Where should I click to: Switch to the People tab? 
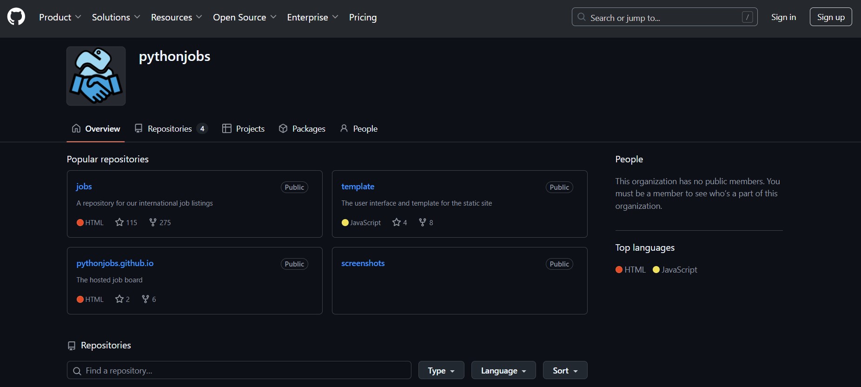coord(359,129)
